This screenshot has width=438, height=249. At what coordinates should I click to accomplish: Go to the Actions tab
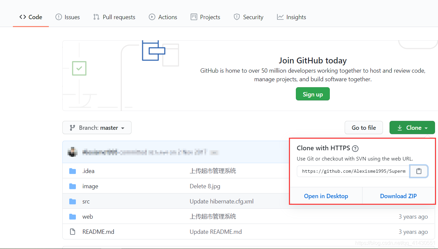[163, 17]
